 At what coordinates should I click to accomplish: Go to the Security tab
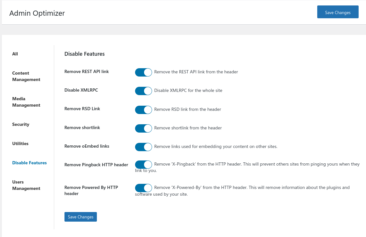tap(21, 124)
